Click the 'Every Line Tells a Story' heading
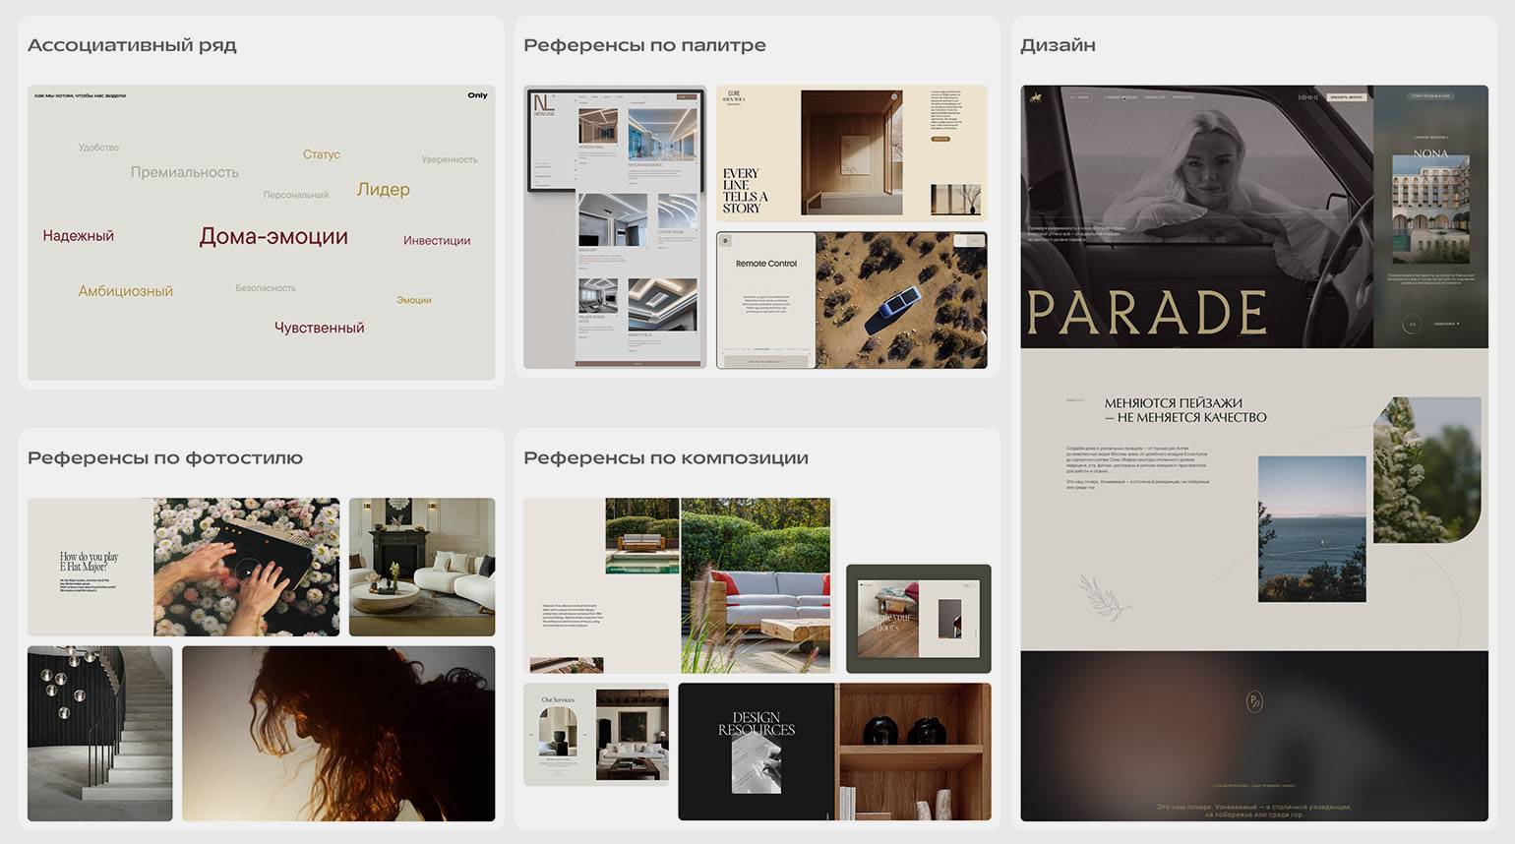This screenshot has height=844, width=1515. [745, 191]
